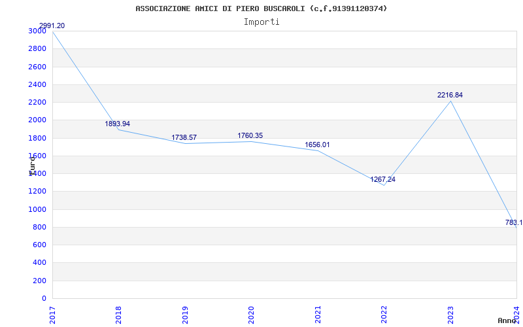Click the 1800 y-axis tick label
This screenshot has height=327, width=523.
pos(37,138)
